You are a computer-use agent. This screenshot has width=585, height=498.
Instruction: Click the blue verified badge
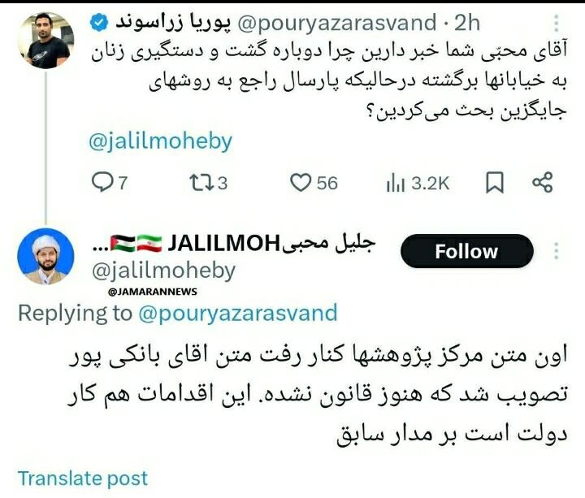[99, 23]
